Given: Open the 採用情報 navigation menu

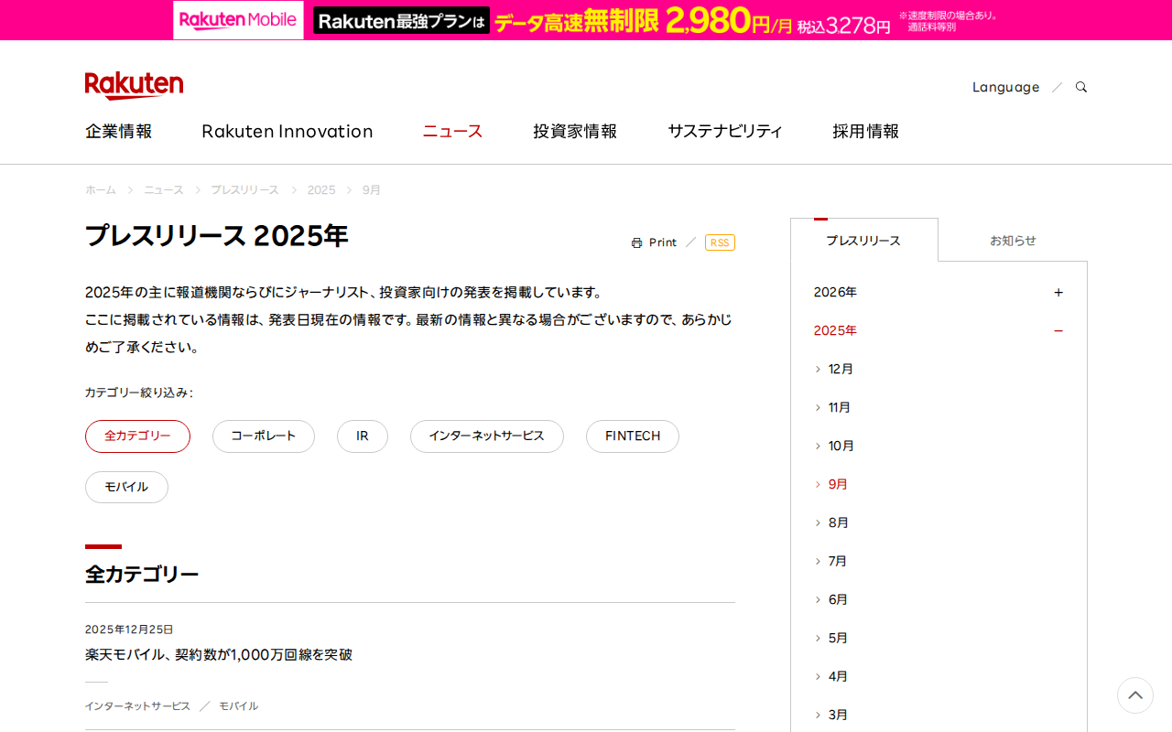Looking at the screenshot, I should tap(865, 131).
